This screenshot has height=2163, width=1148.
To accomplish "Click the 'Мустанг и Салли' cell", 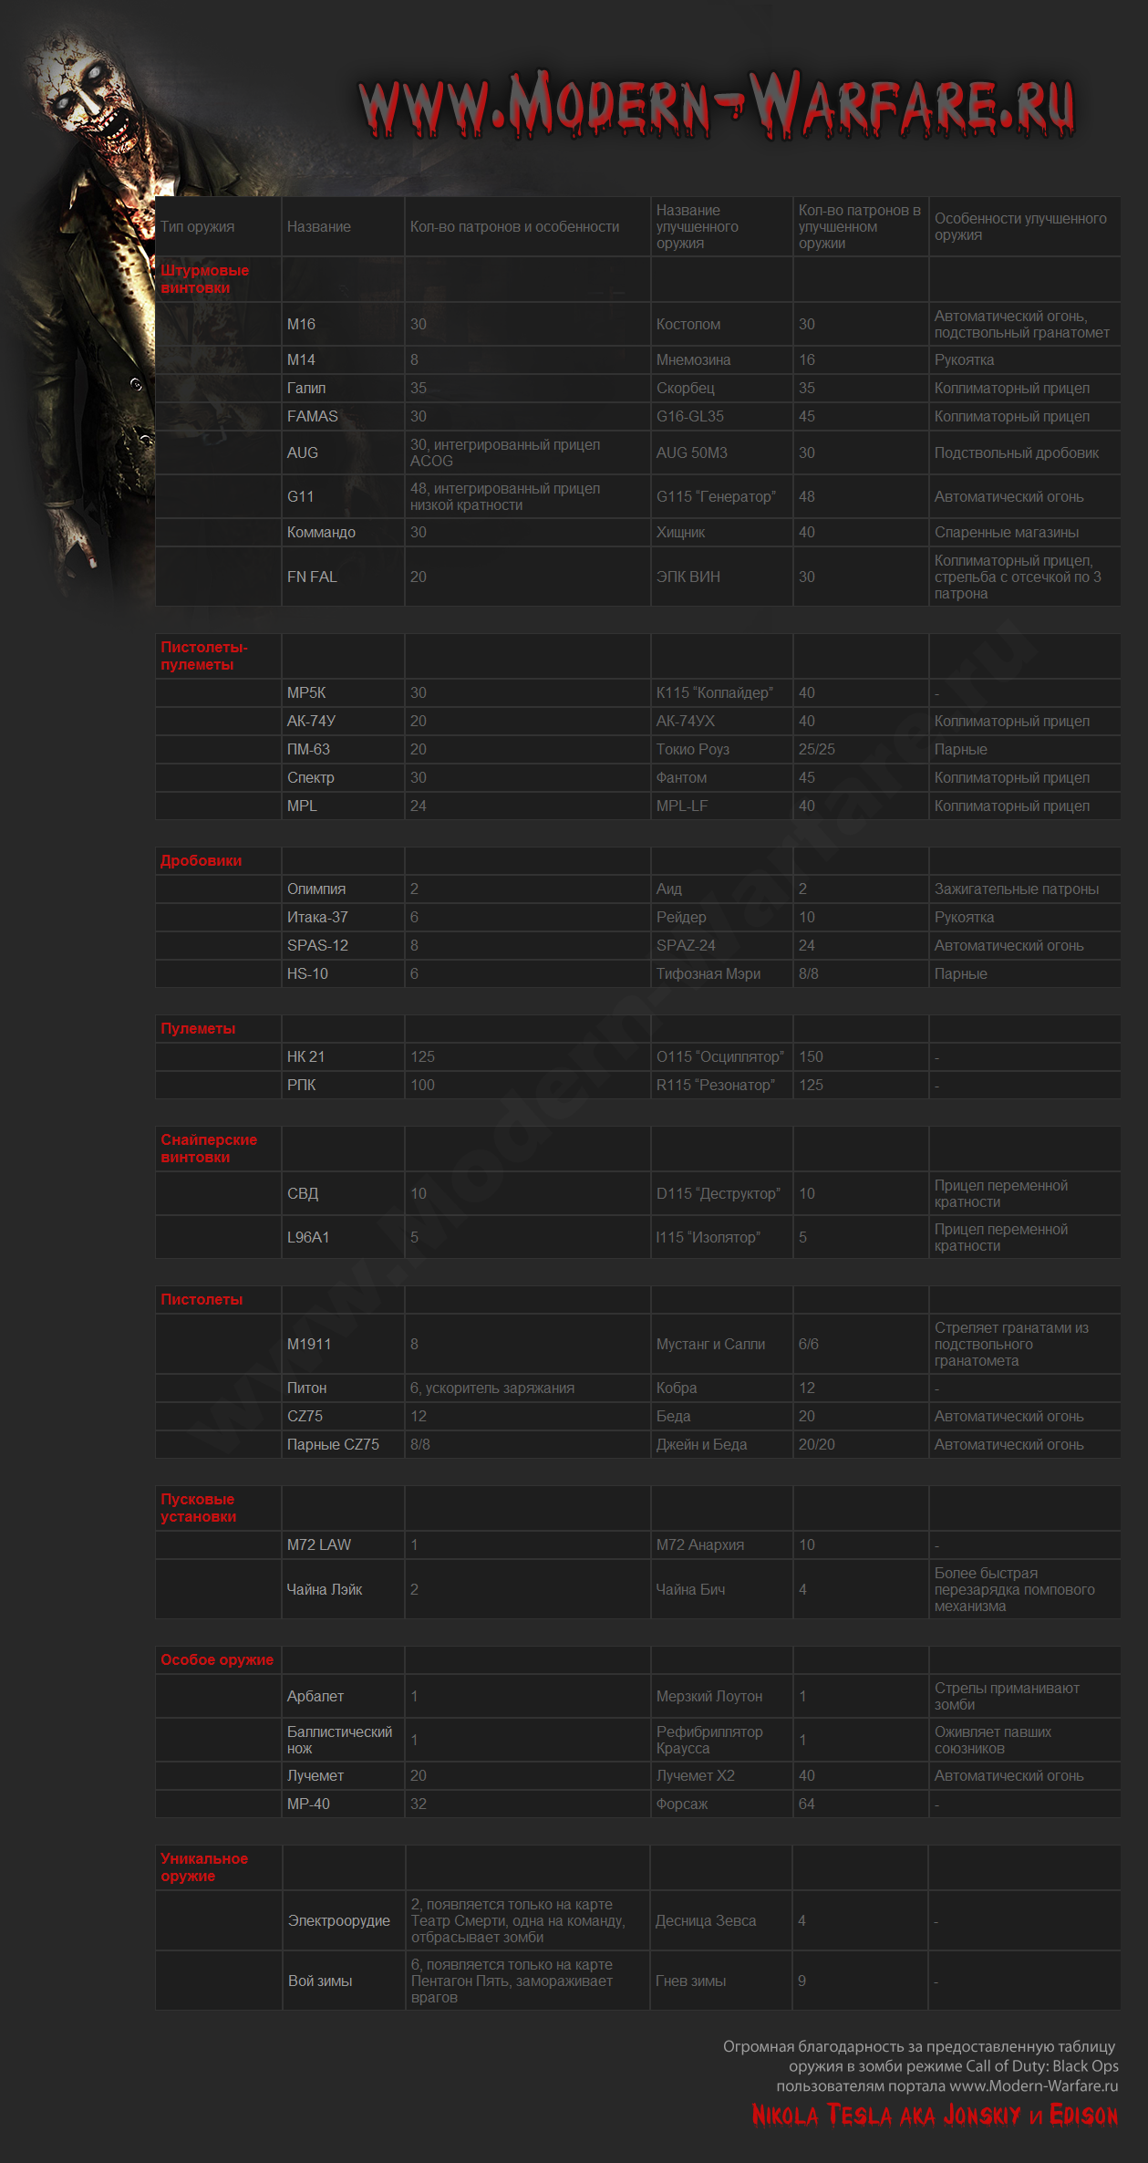I will click(x=722, y=1345).
